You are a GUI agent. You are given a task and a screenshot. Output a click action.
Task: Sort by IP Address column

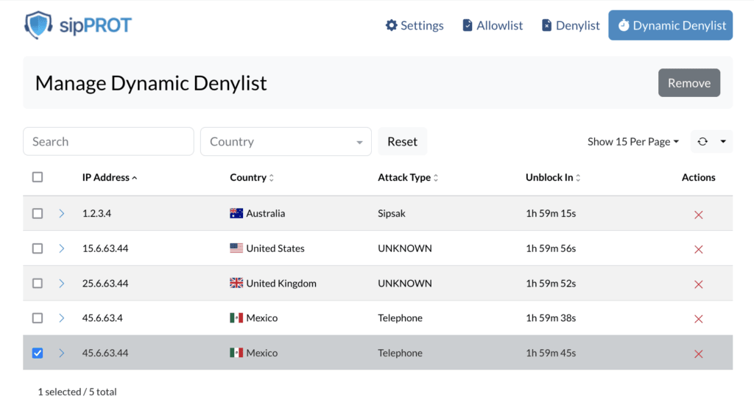pos(110,178)
